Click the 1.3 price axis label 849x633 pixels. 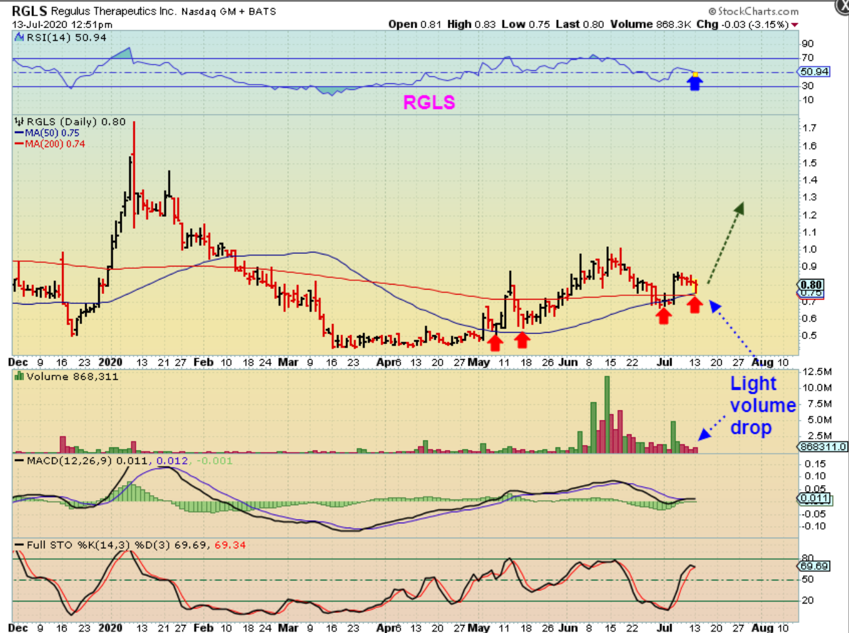(x=809, y=197)
